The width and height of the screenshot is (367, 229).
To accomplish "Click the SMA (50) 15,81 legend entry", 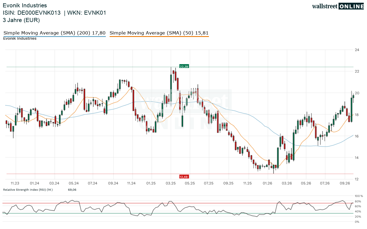I will pos(159,33).
